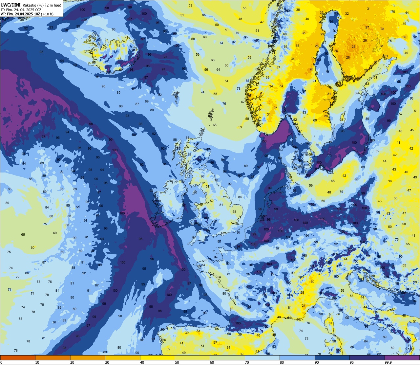Click the 50–60 pale yellow legend swatch

click(192, 358)
